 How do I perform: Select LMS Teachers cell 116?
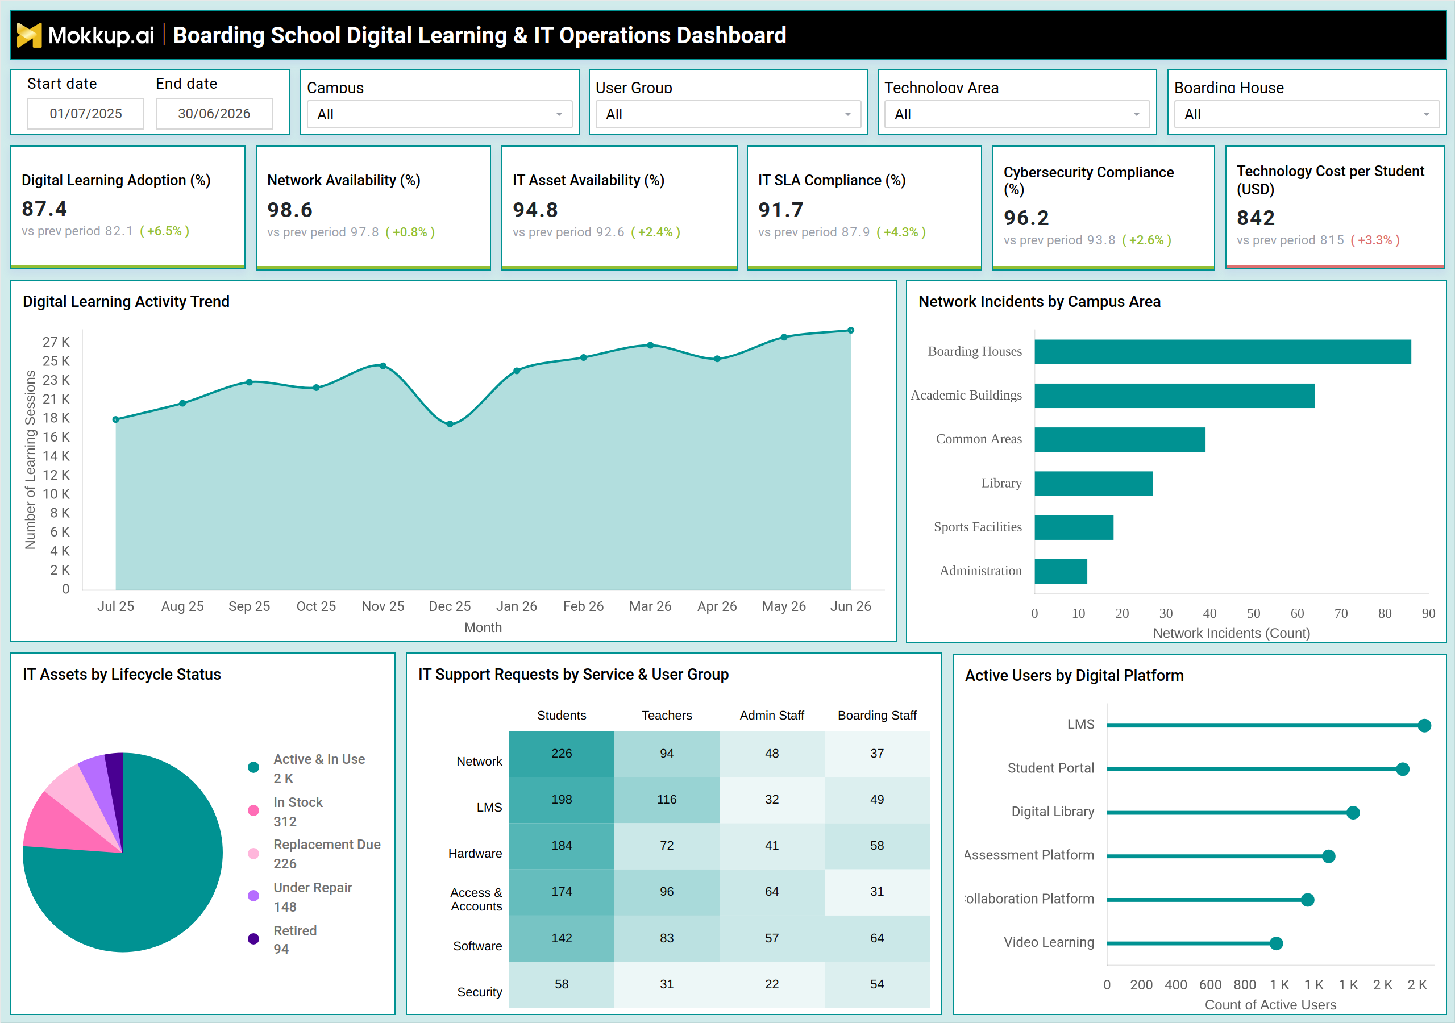(x=667, y=800)
